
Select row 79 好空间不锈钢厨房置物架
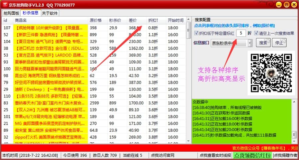pos(94,82)
